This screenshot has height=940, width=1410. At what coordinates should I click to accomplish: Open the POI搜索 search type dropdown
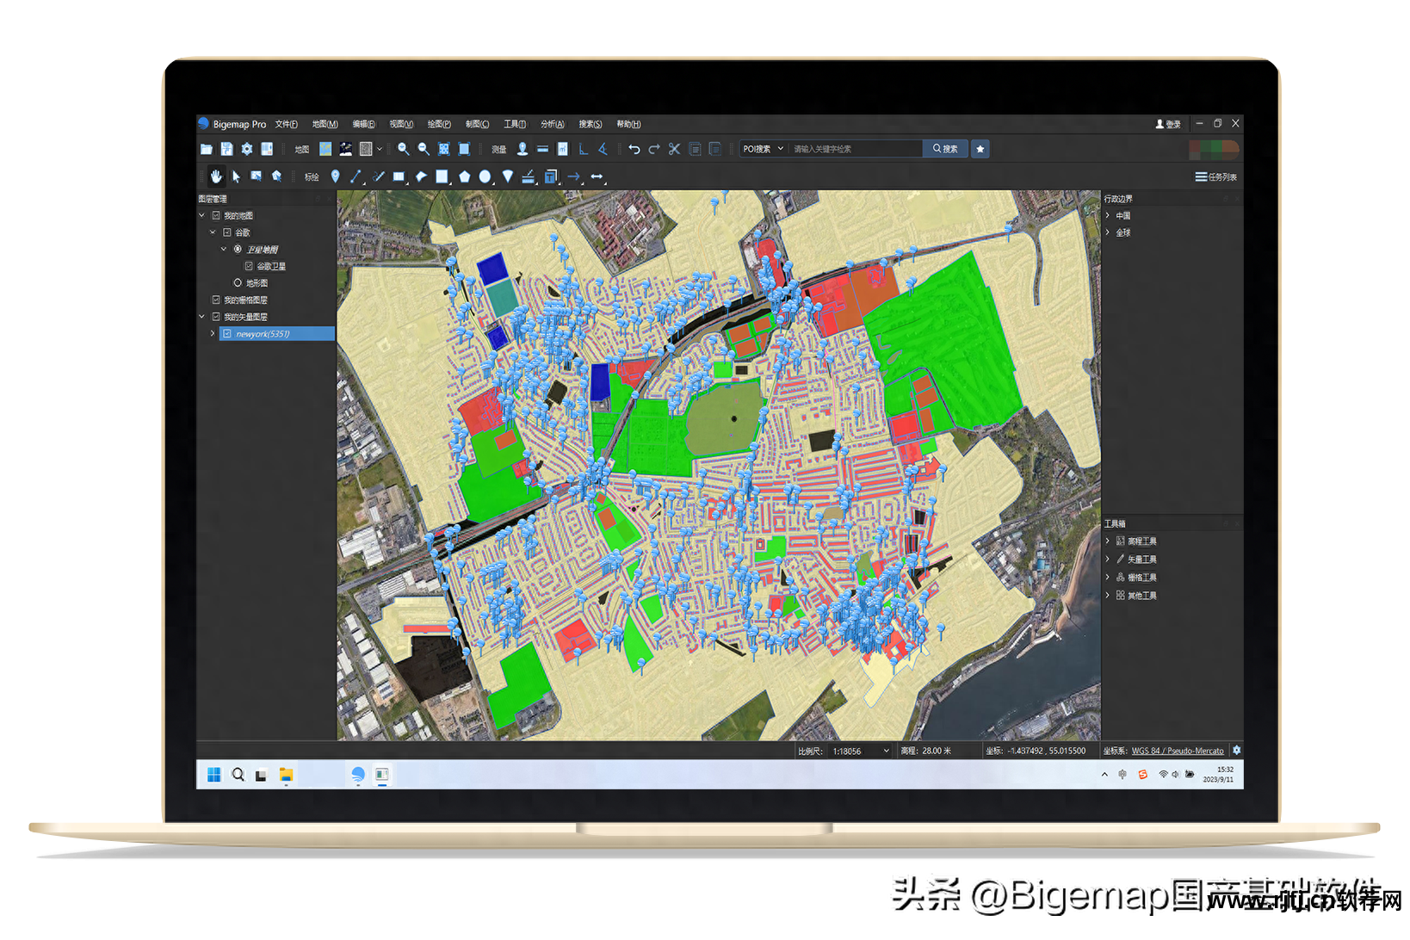[764, 149]
